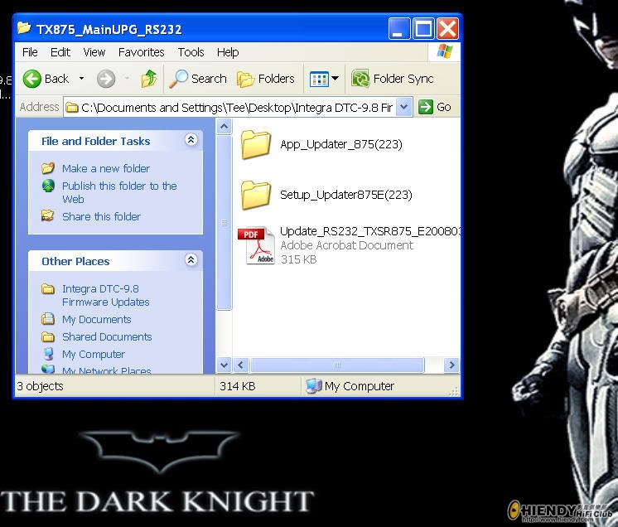Toggle the Folders pane
618x527 pixels.
click(x=266, y=79)
